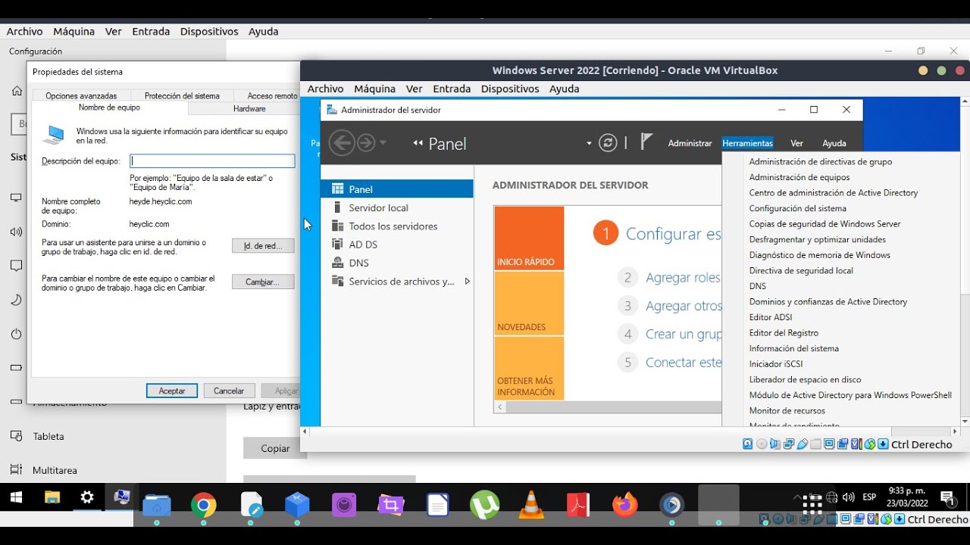Select Directiva de seguridad local
The width and height of the screenshot is (970, 545).
click(x=801, y=271)
